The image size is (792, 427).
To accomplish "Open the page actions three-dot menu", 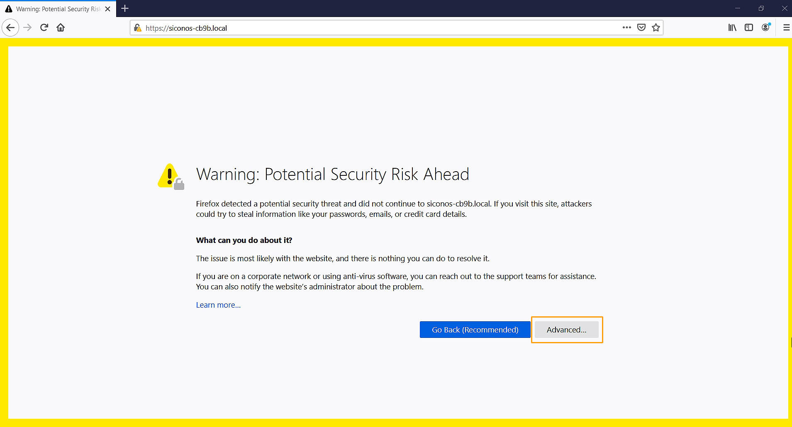I will (626, 28).
